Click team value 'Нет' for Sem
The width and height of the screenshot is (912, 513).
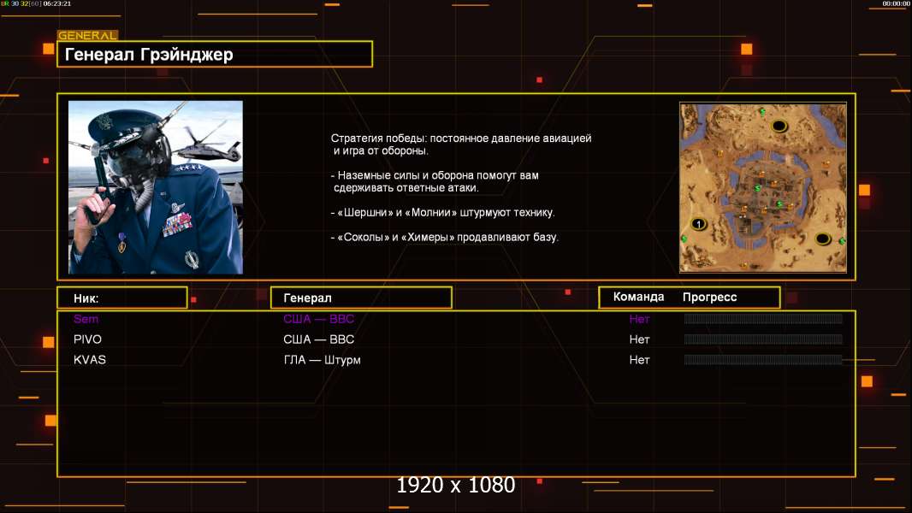pyautogui.click(x=639, y=318)
